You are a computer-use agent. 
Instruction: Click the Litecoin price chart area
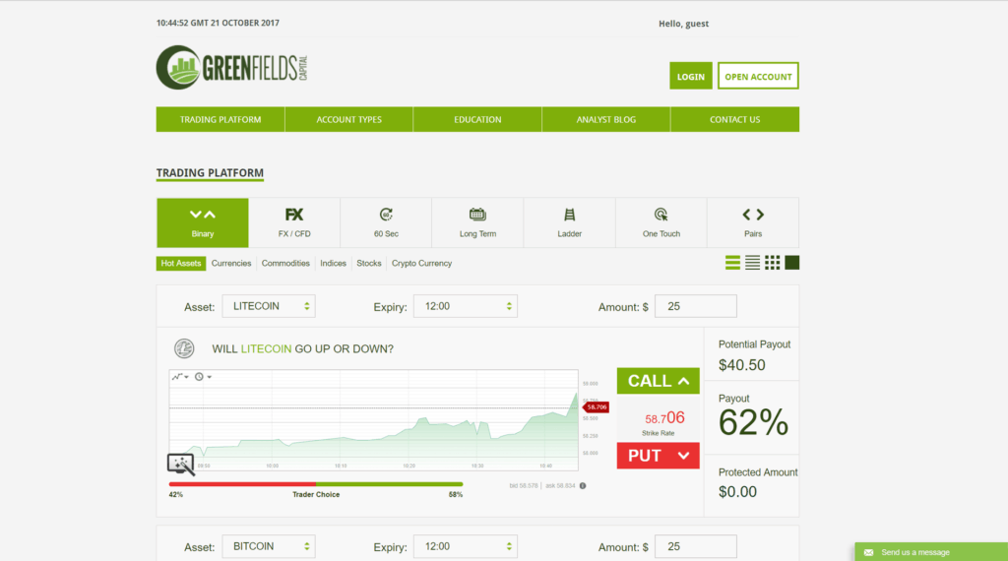[373, 419]
